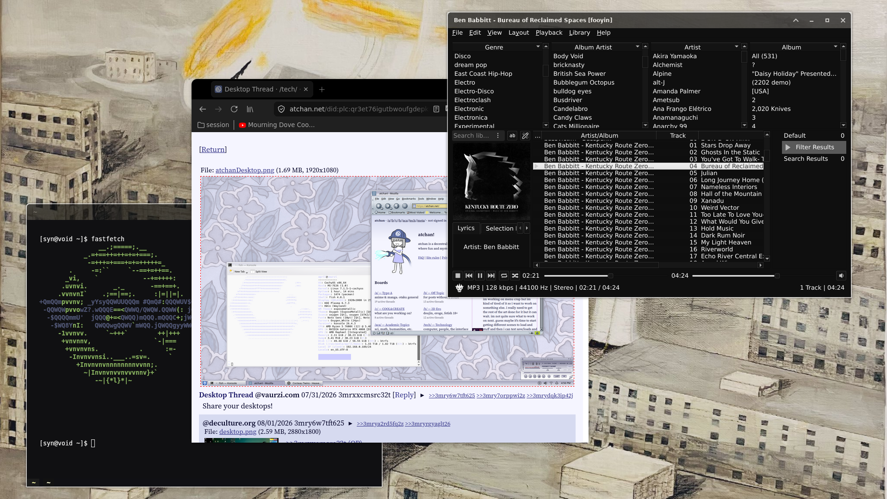Screen dimensions: 887x499
Task: Switch to the Lyrics tab
Action: (466, 228)
